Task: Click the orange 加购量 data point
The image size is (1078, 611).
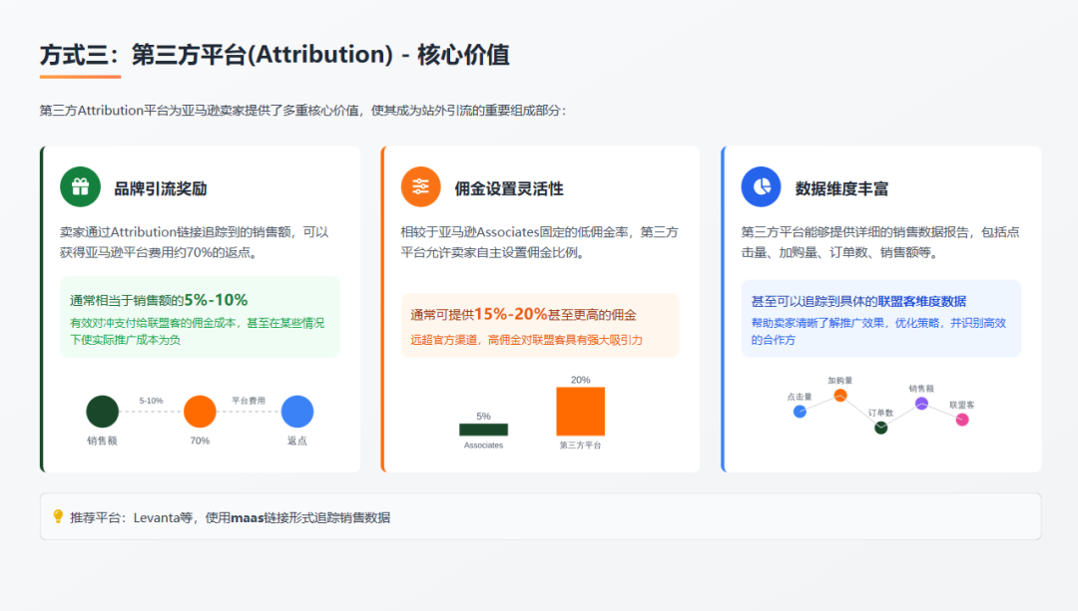Action: point(840,396)
